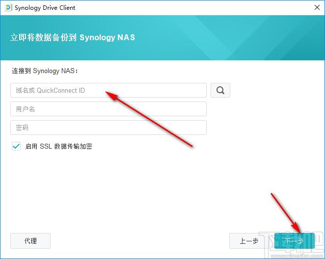The width and height of the screenshot is (325, 259).
Task: Click the 用户名 username field
Action: point(108,109)
